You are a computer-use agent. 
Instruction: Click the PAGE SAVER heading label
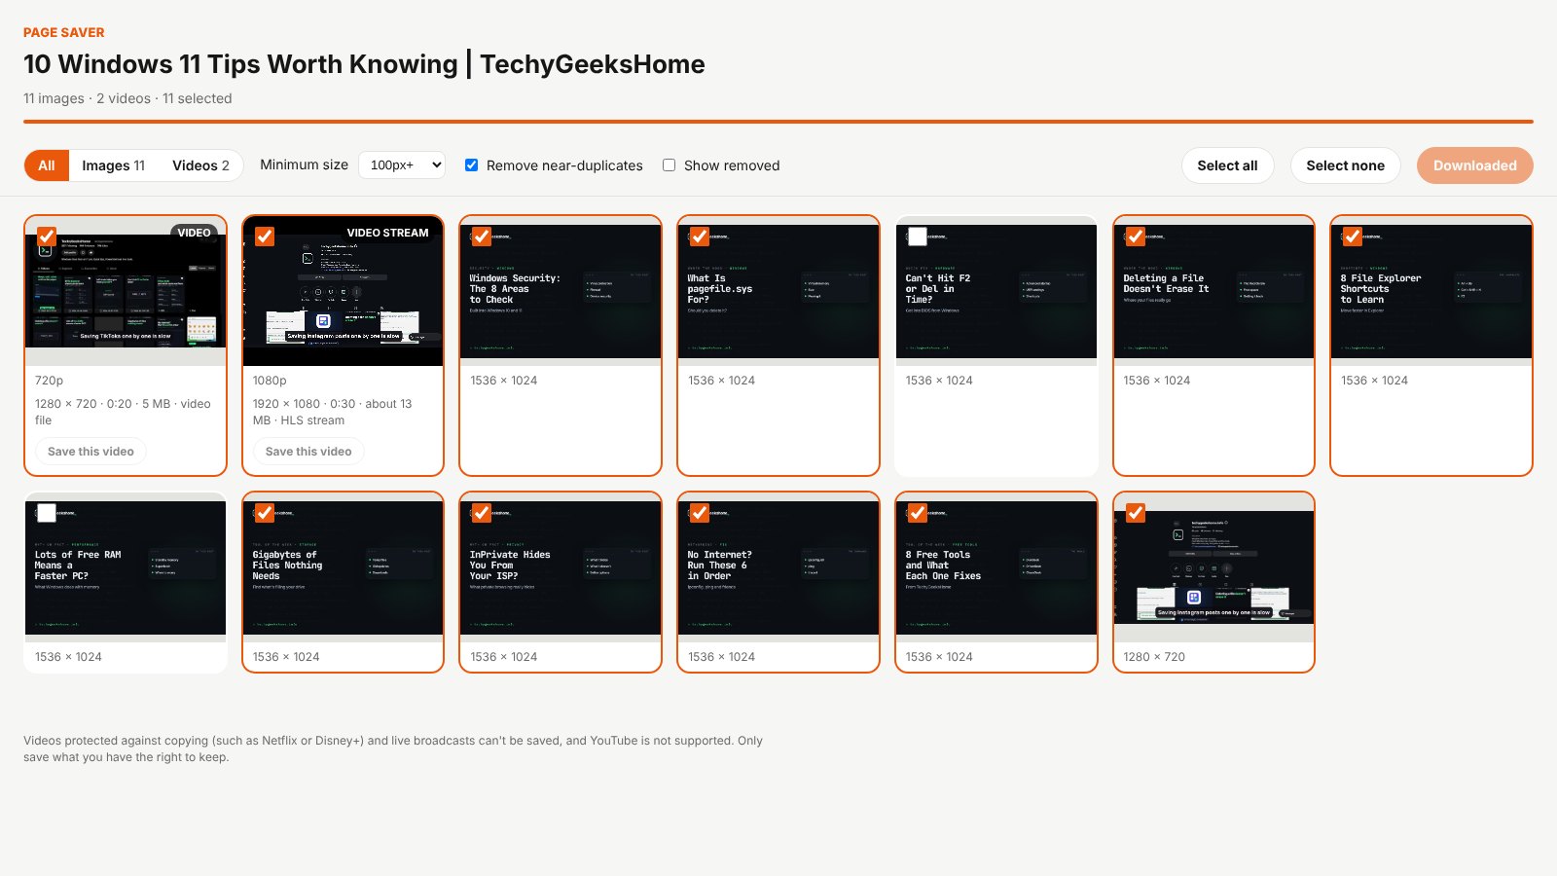click(x=64, y=32)
